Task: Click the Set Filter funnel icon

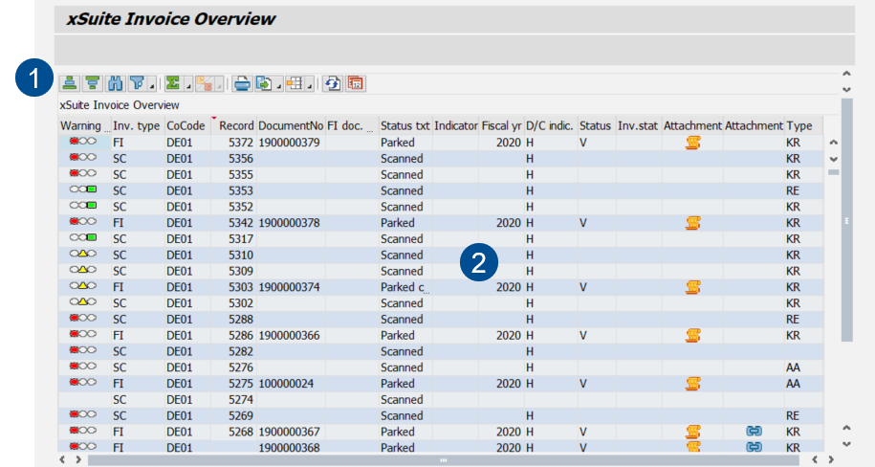Action: [x=137, y=83]
